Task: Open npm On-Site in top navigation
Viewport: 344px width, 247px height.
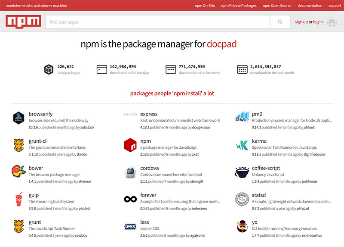Action: pos(205,6)
